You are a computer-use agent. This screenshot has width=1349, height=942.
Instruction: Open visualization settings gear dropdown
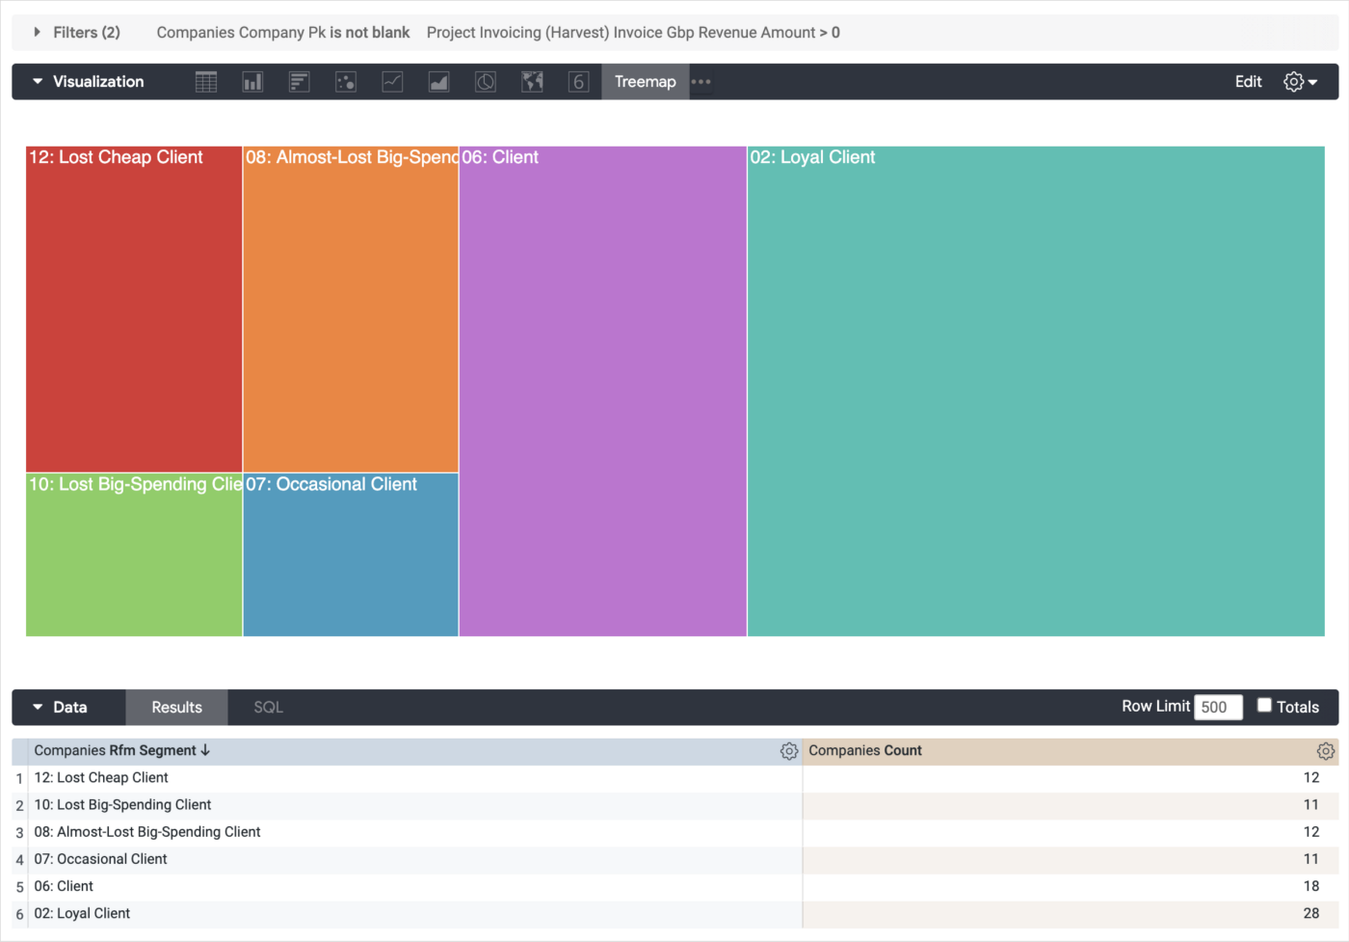coord(1300,82)
